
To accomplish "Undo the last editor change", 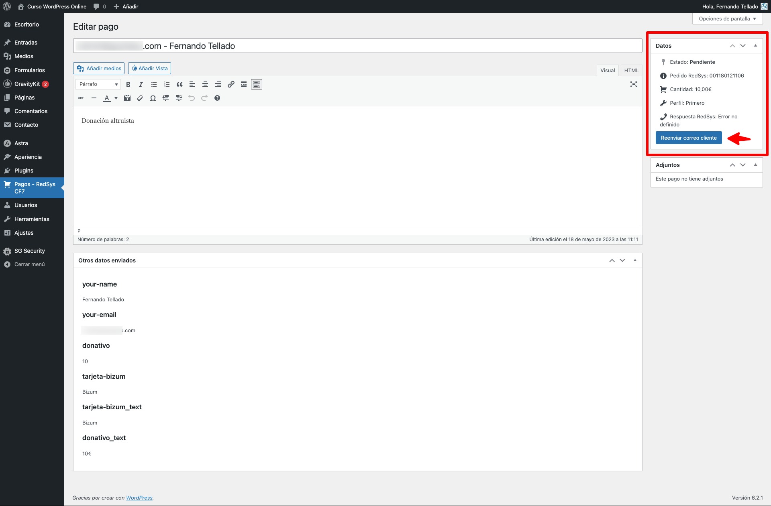I will 192,98.
